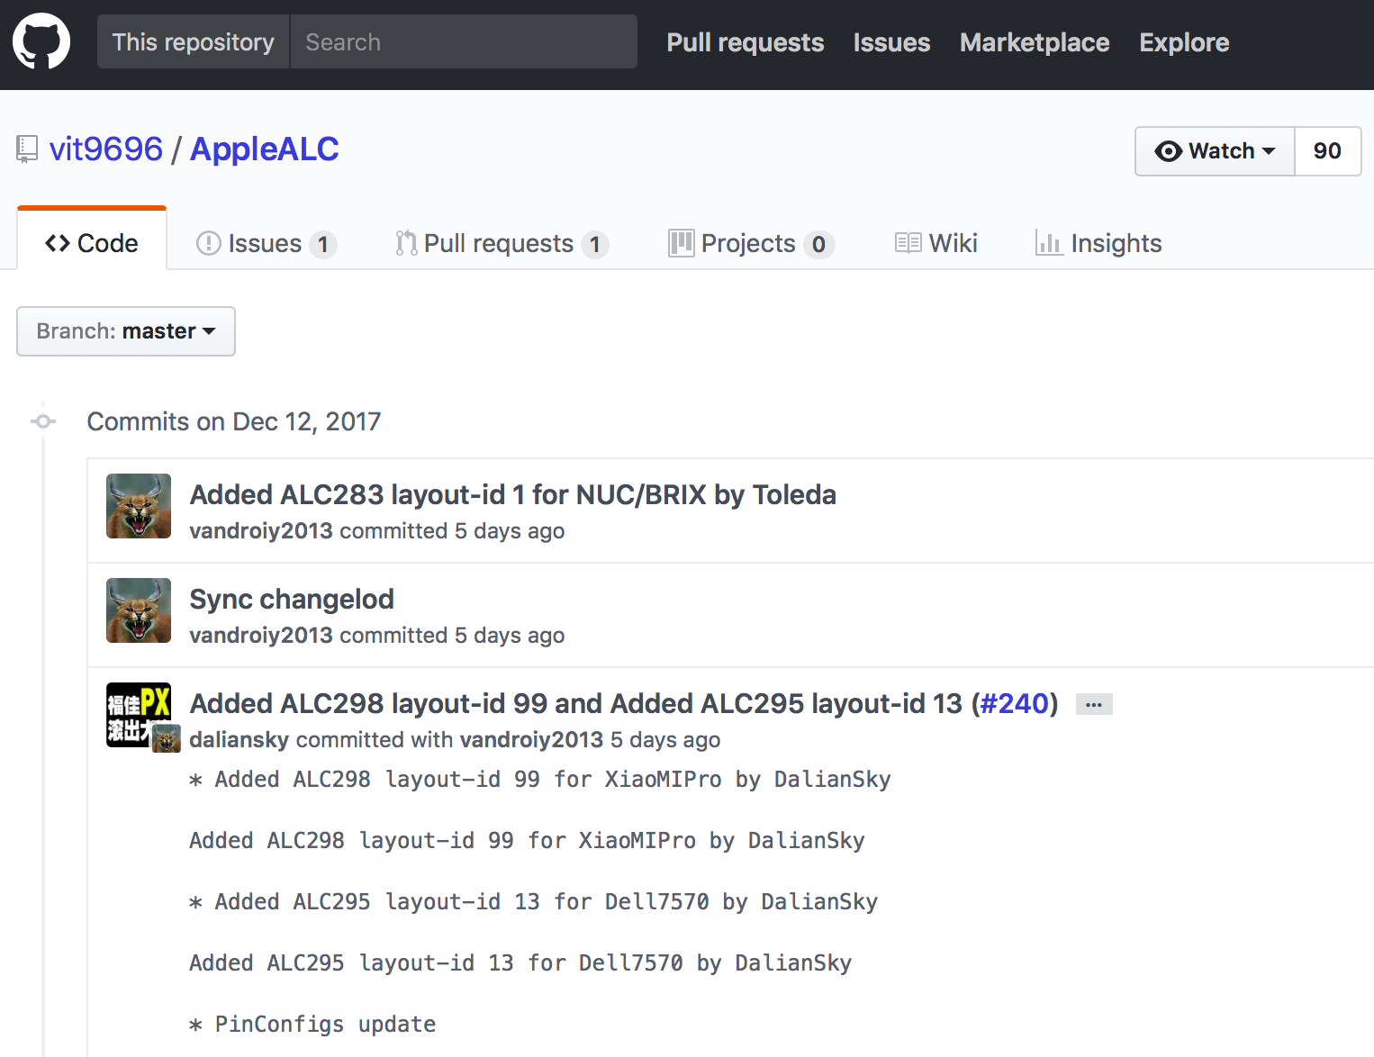Click the This repository search scope
This screenshot has height=1057, width=1374.
tap(194, 41)
